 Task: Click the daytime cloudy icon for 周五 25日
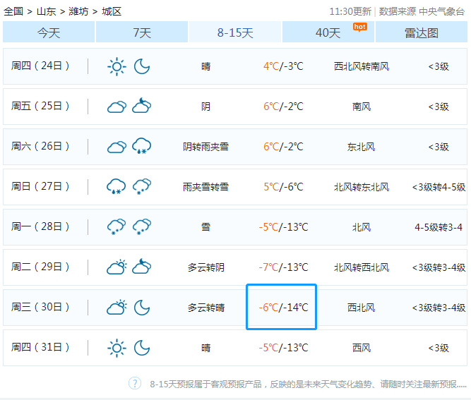click(117, 107)
